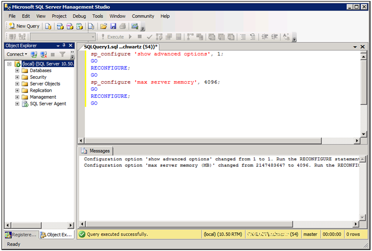372x251 pixels.
Task: Click the Increase Indent icon
Action: click(274, 37)
